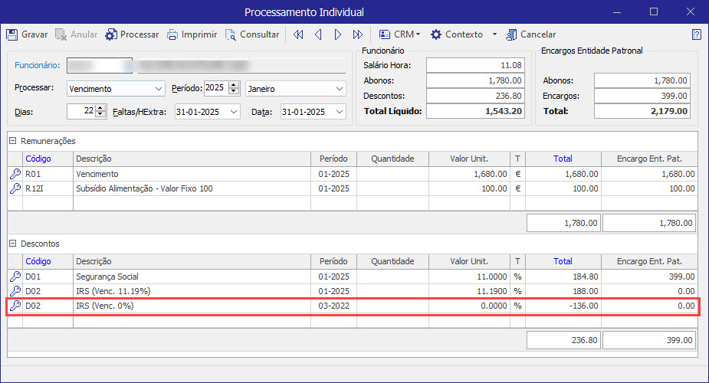Click the help icon at top right
This screenshot has height=383, width=709.
pyautogui.click(x=696, y=34)
